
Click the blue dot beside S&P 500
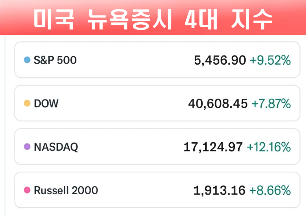point(27,60)
